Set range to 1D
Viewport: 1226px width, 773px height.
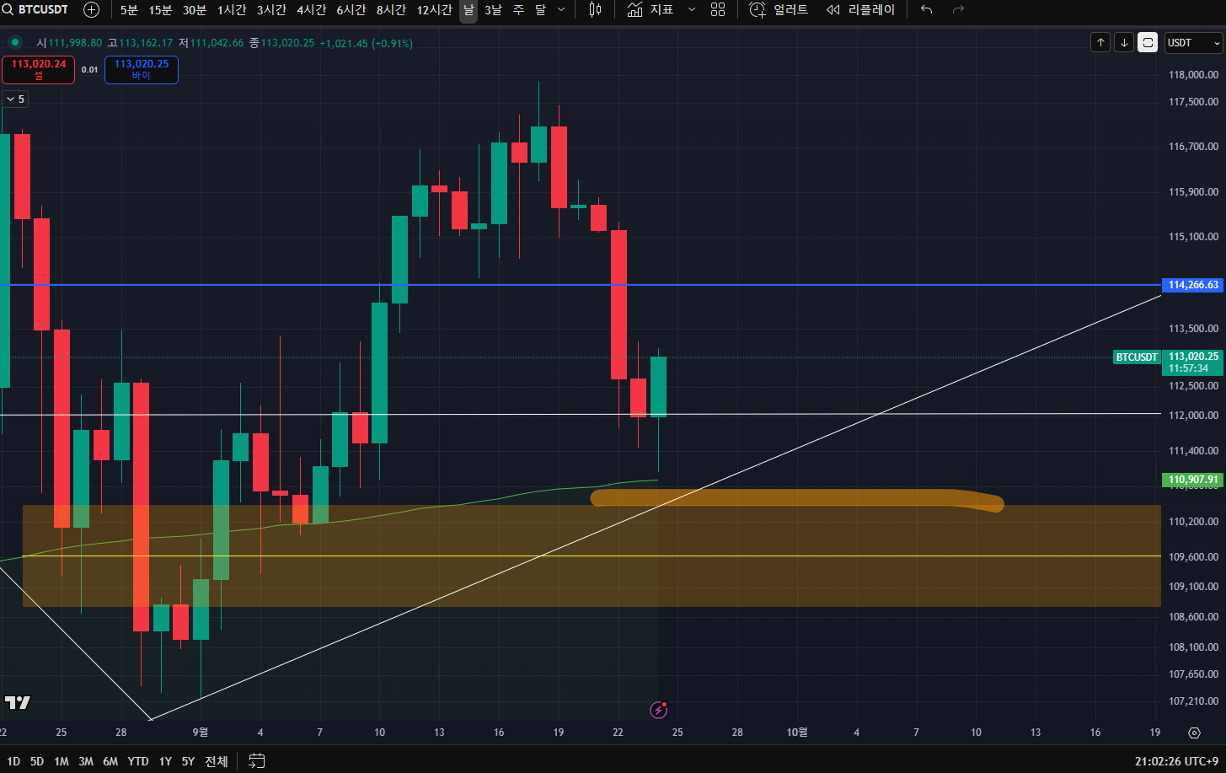13,761
